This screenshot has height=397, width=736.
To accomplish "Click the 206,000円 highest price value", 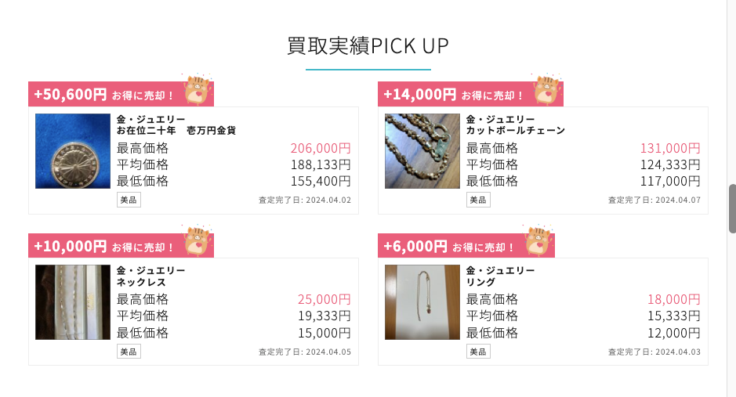I will point(320,148).
